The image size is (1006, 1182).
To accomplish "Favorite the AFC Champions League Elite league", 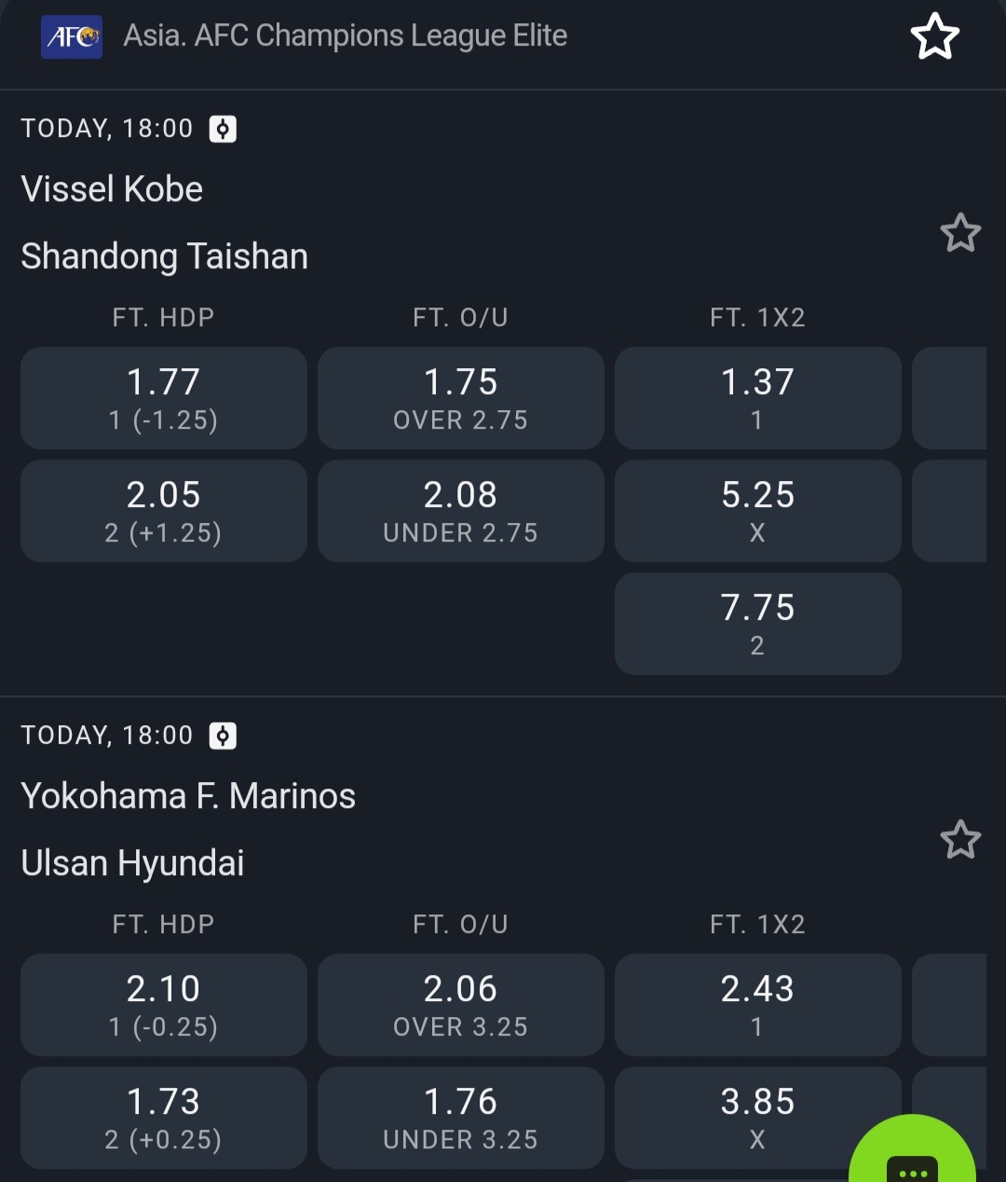I will tap(934, 37).
